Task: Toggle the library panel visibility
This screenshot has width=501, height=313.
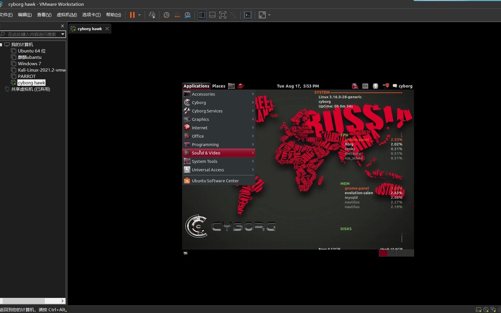Action: point(202,15)
